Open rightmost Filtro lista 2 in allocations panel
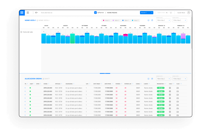 click(x=180, y=79)
